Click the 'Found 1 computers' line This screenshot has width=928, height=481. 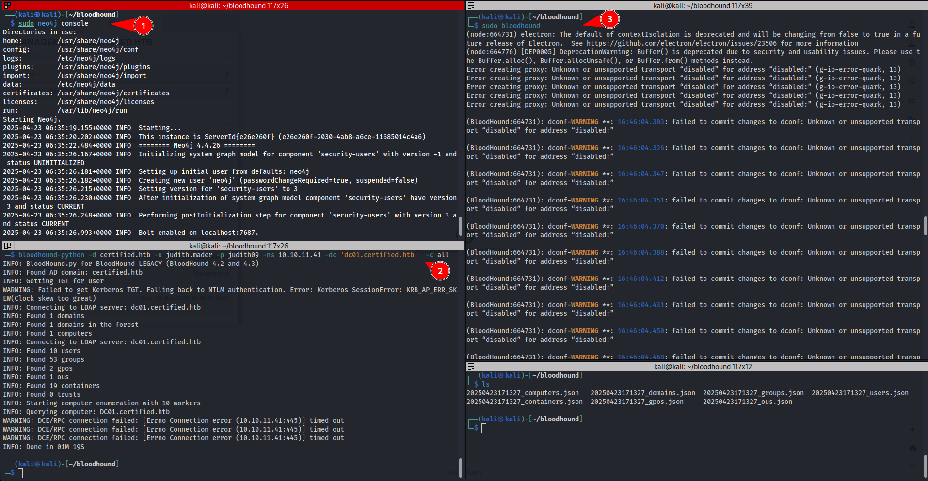[48, 333]
